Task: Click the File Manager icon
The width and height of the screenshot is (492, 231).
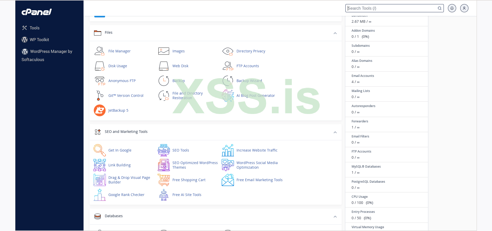Action: [x=99, y=51]
